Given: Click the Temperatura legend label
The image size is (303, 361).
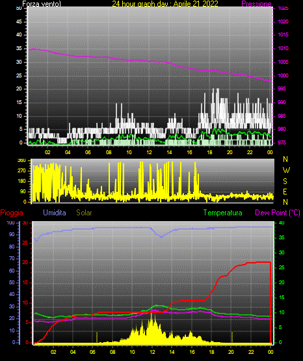Looking at the screenshot, I should tap(222, 213).
